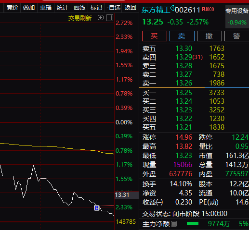Click the up-arrow icon beside 交易刷新

(101, 18)
